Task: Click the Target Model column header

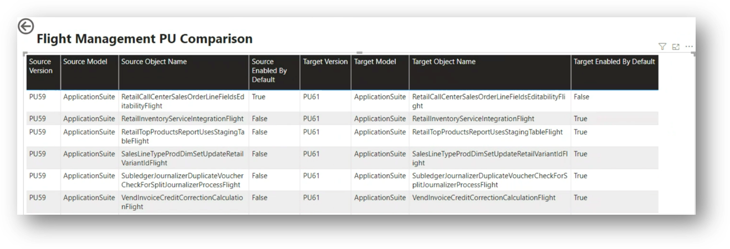Action: (x=375, y=62)
